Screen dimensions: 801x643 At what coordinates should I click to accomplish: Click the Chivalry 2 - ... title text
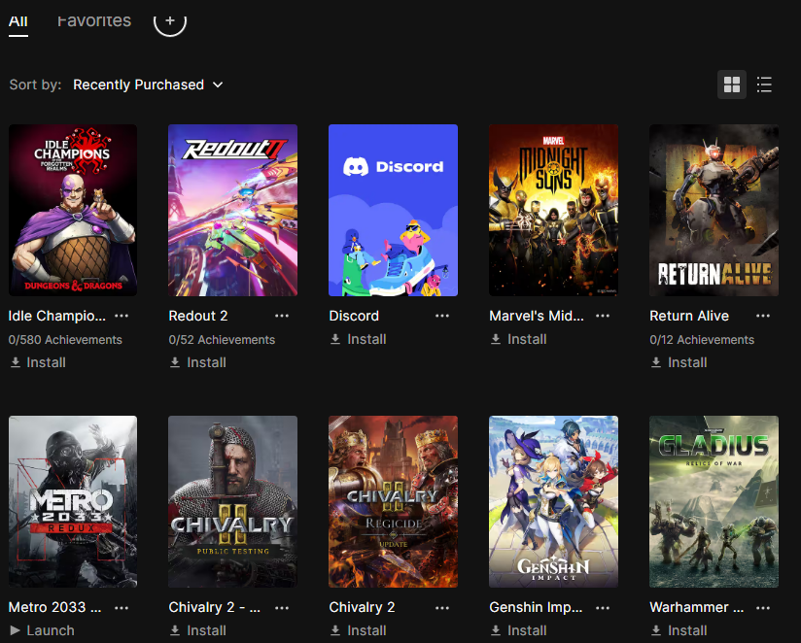click(x=215, y=607)
